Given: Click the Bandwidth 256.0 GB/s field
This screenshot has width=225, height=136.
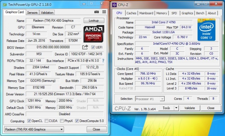Looking at the screenshot, I should tap(90, 88).
